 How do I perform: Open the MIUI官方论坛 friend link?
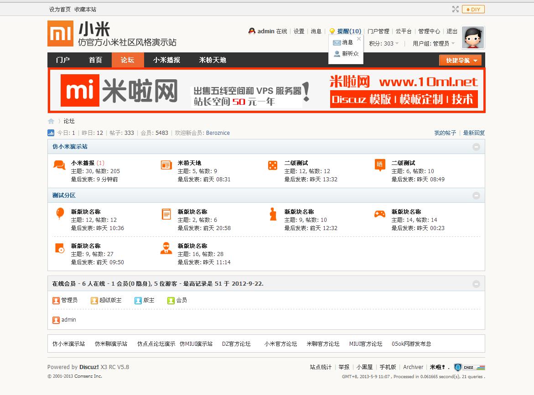tap(366, 344)
